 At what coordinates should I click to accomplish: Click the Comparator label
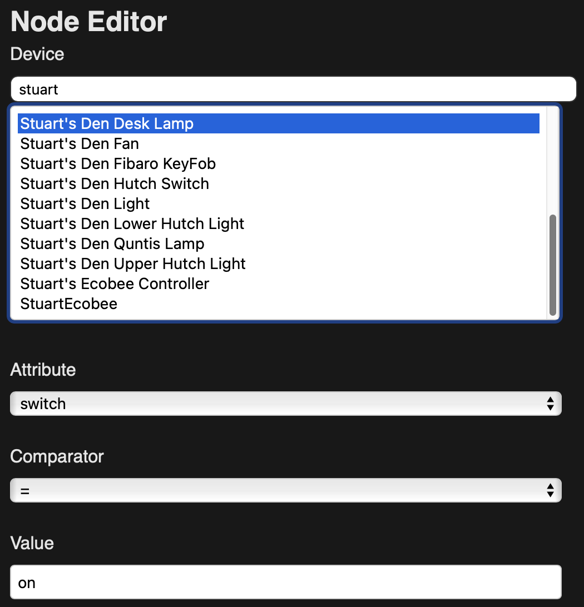click(x=57, y=456)
